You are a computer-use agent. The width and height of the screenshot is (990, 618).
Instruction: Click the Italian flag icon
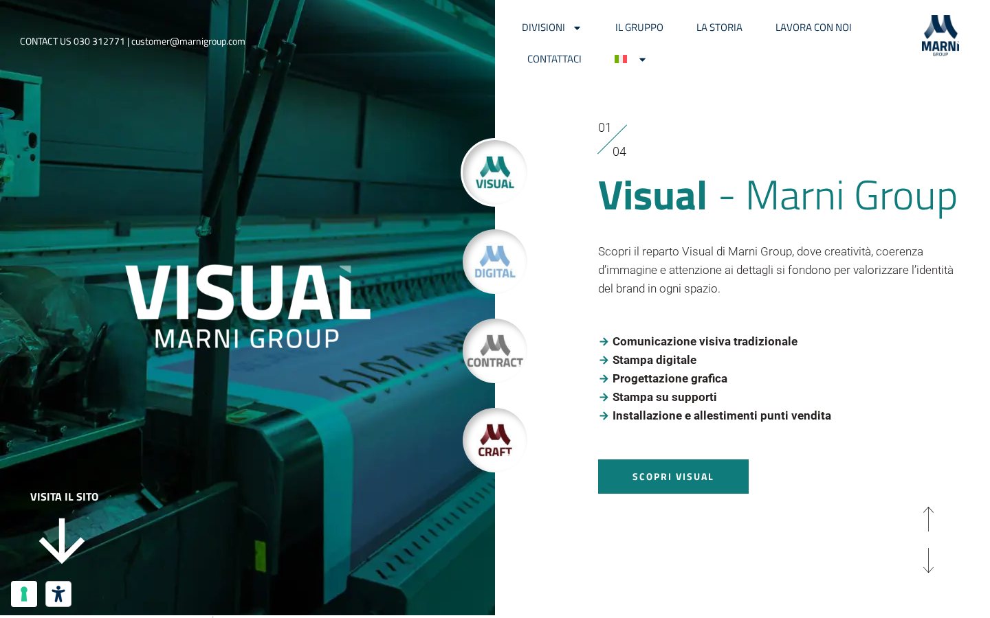coord(621,59)
